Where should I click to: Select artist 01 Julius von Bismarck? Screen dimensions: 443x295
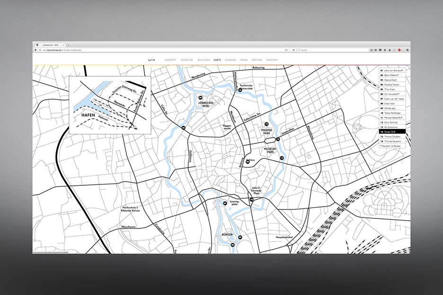[x=393, y=70]
